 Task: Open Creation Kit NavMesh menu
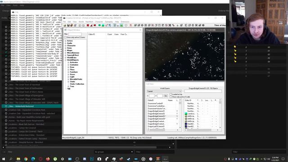click(89, 22)
